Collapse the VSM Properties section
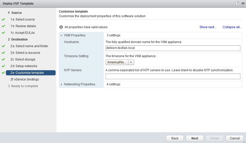Screen dimensions: 246x143 tap(61, 35)
